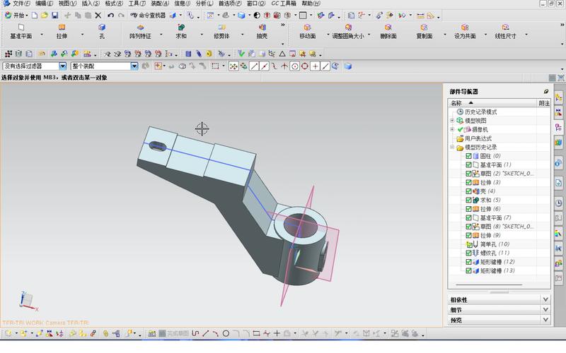Viewport: 566px width, 353px height.
Task: Click the 求和 (Unite) icon
Action: tap(181, 28)
